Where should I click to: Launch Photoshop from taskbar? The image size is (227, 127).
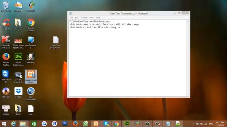pos(65,123)
